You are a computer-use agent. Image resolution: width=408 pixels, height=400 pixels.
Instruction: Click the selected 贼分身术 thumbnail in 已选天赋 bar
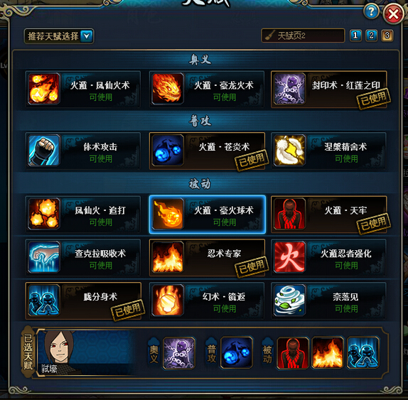click(363, 352)
